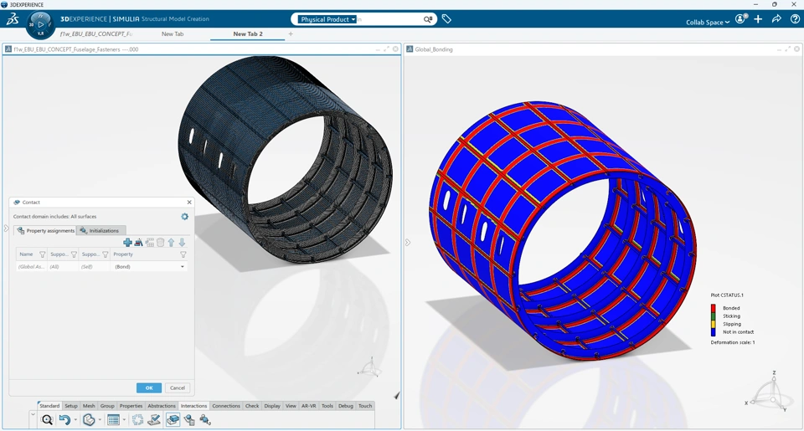
Task: Expand the Undo history dropdown arrow
Action: 75,420
